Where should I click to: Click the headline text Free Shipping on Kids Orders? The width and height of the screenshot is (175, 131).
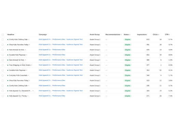pyautogui.click(x=20, y=65)
